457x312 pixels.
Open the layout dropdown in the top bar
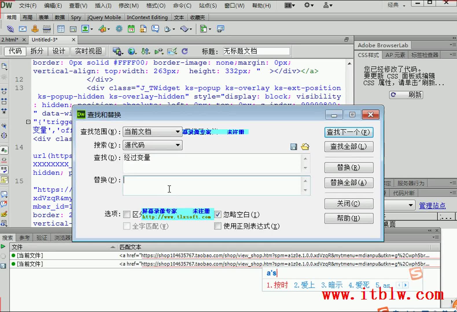tap(290, 5)
